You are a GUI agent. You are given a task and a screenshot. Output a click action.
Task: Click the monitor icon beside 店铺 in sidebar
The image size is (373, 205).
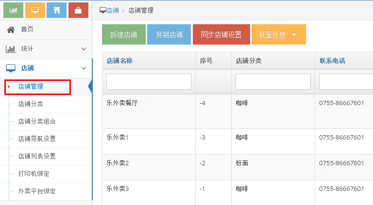point(11,68)
